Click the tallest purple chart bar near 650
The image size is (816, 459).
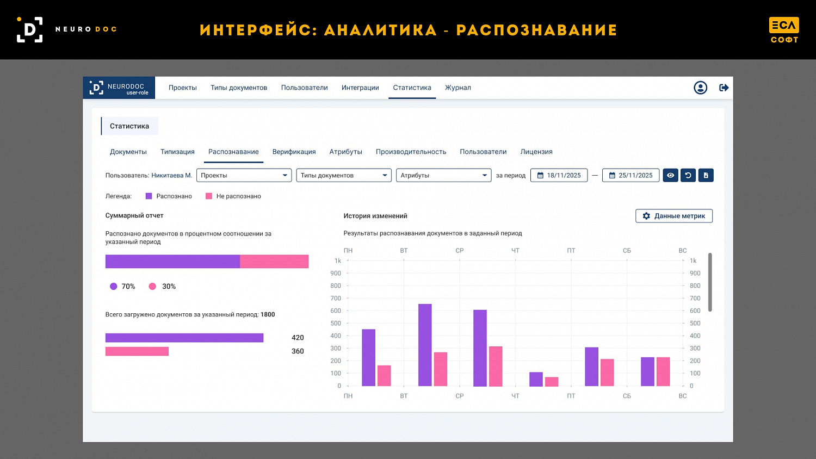[425, 345]
